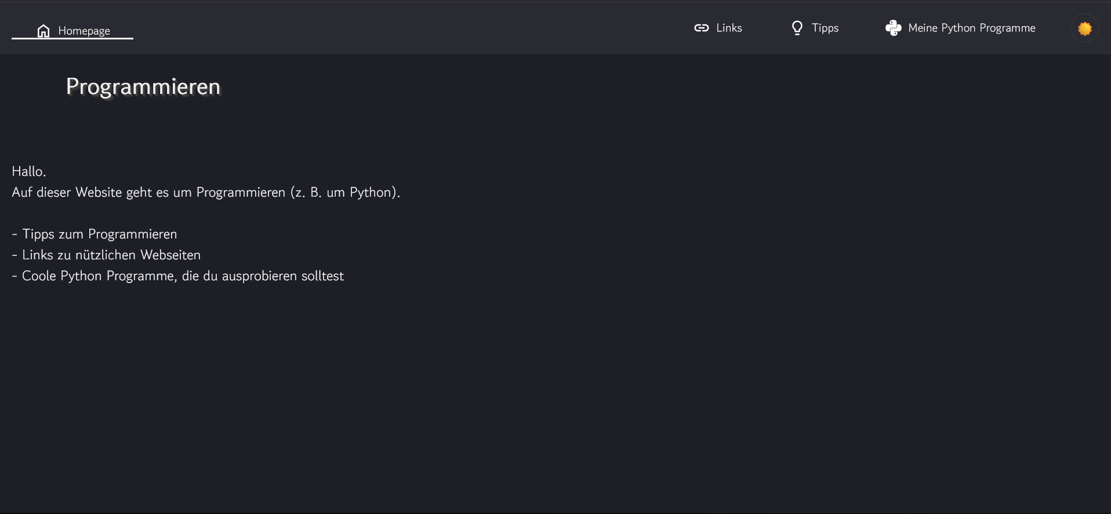Viewport: 1111px width, 514px height.
Task: Switch to the Homepage tab
Action: pyautogui.click(x=83, y=31)
